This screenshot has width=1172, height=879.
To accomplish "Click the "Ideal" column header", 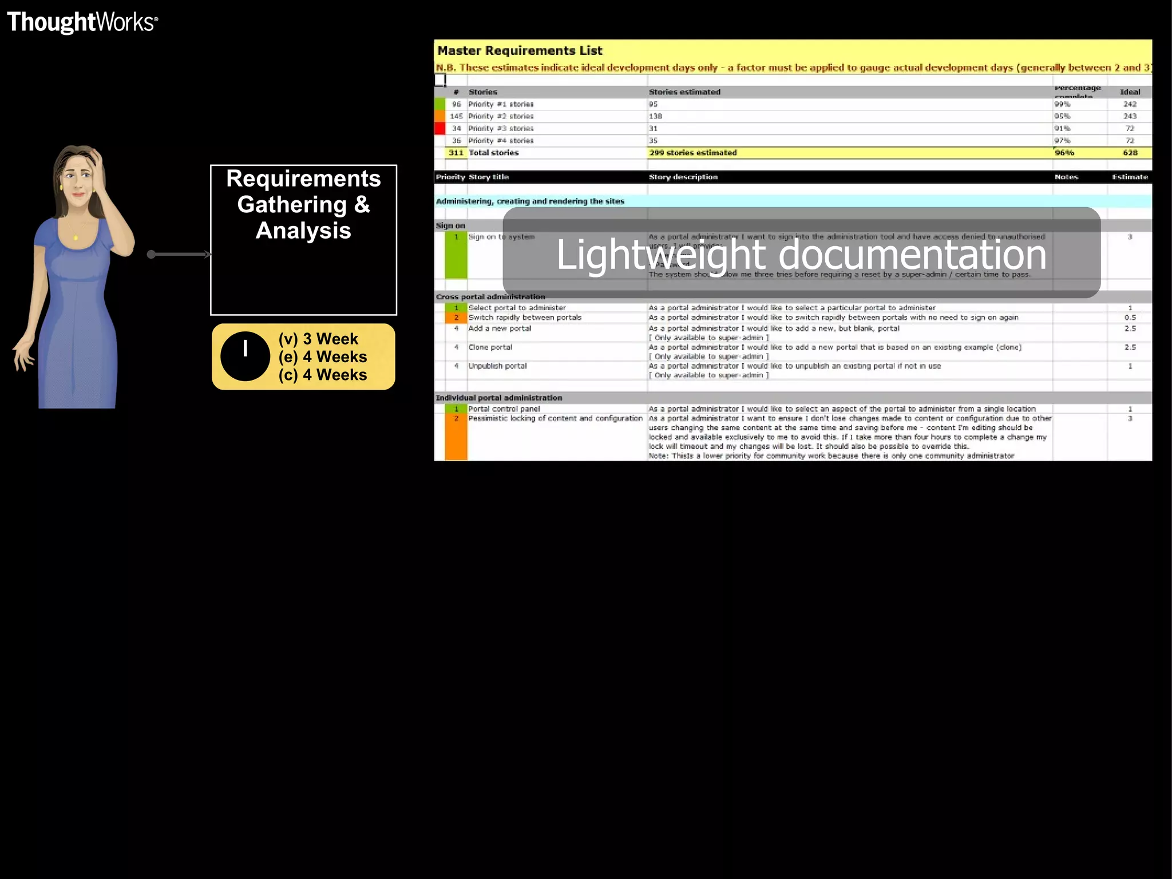I will coord(1130,92).
